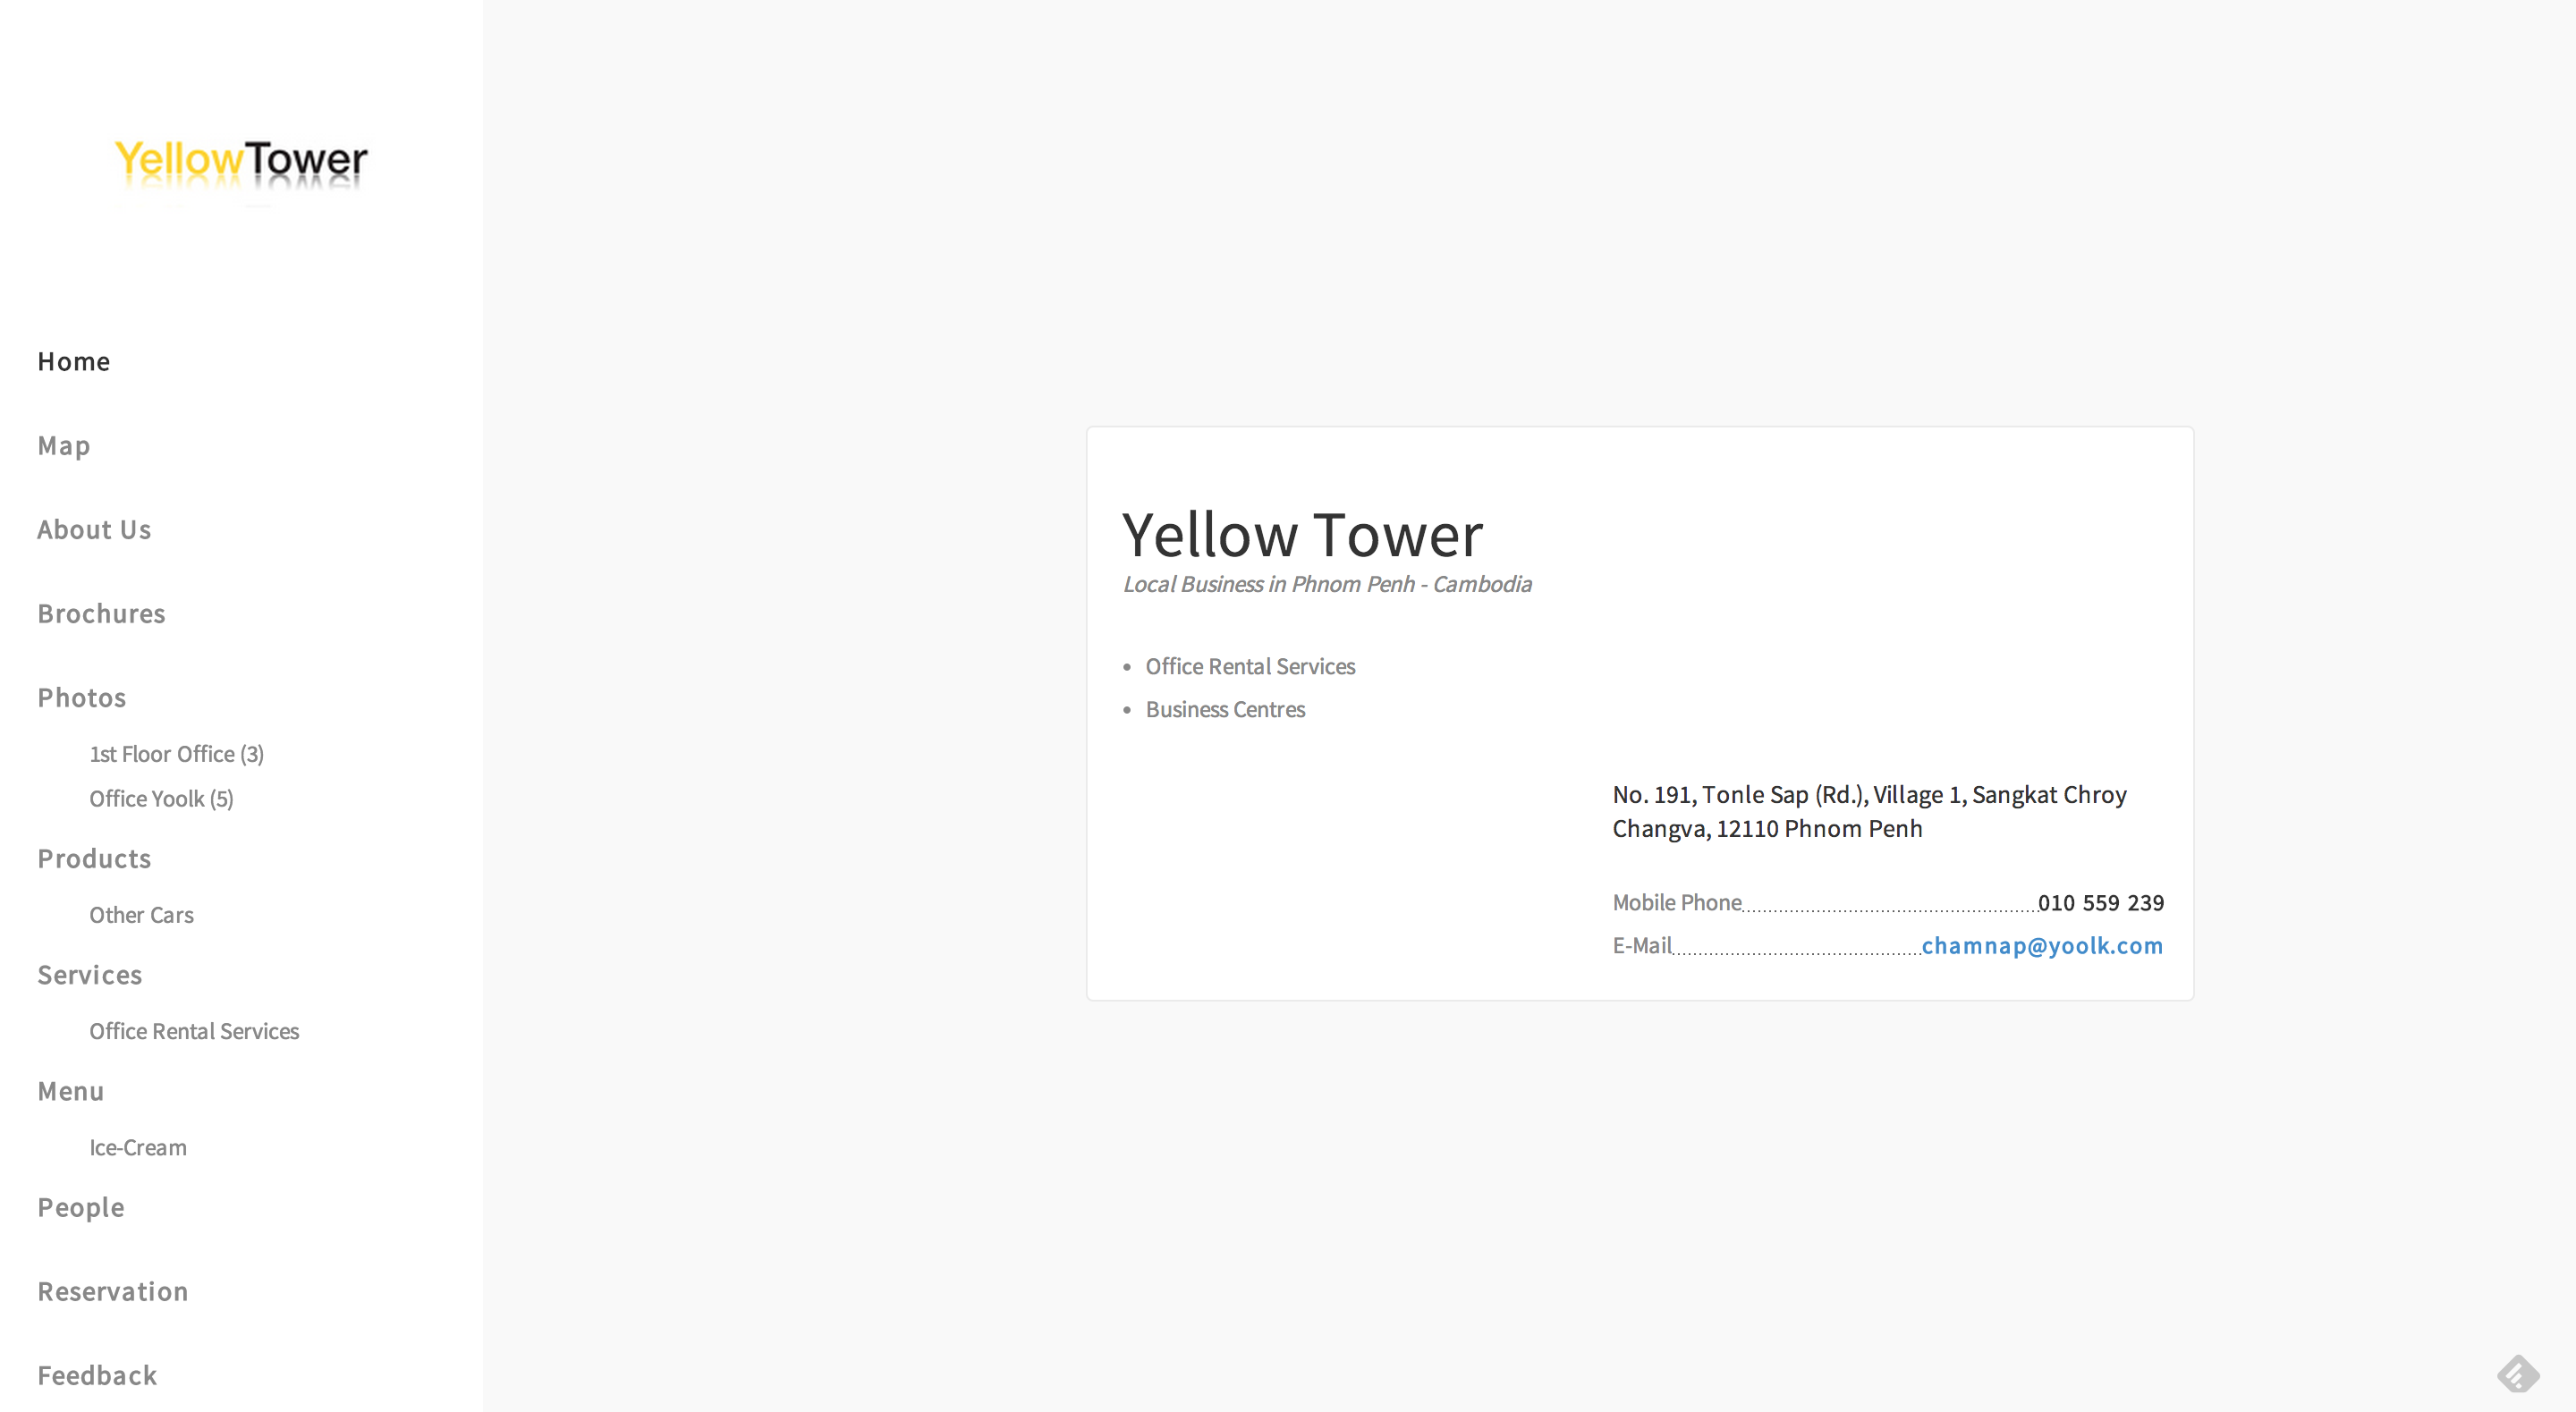The width and height of the screenshot is (2576, 1412).
Task: Open the Photos section
Action: coord(82,697)
